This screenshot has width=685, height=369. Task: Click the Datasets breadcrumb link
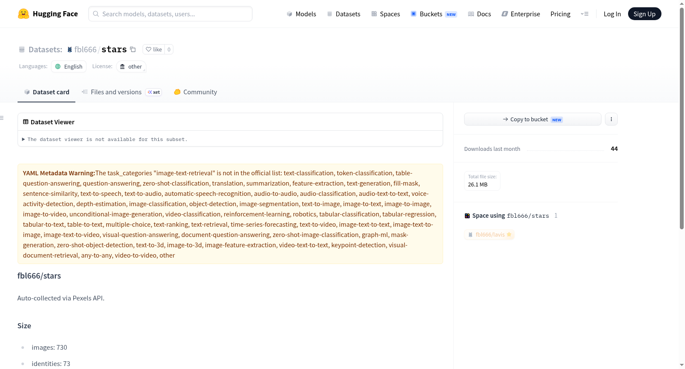pos(45,49)
